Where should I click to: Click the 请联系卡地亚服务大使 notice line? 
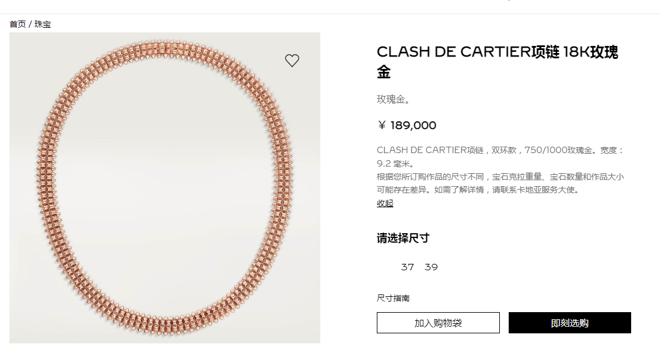pyautogui.click(x=478, y=190)
